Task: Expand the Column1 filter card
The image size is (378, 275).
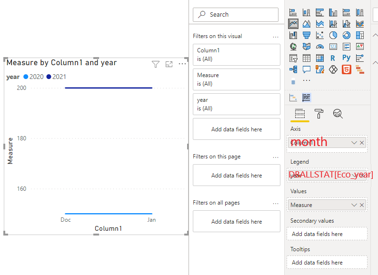Action: (237, 54)
